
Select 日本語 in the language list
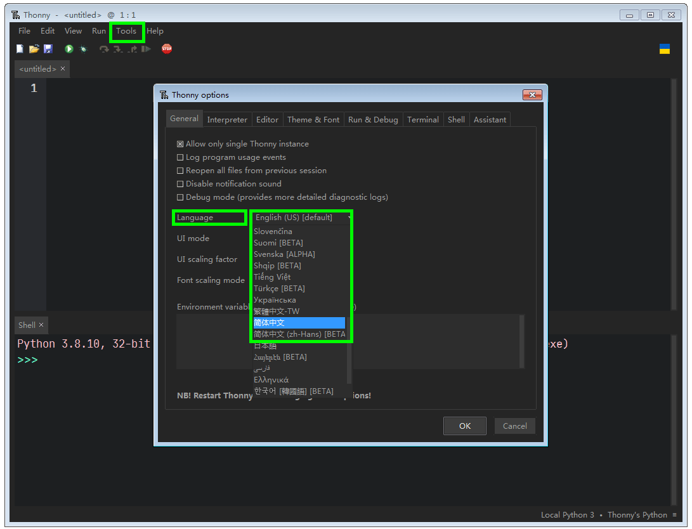299,346
